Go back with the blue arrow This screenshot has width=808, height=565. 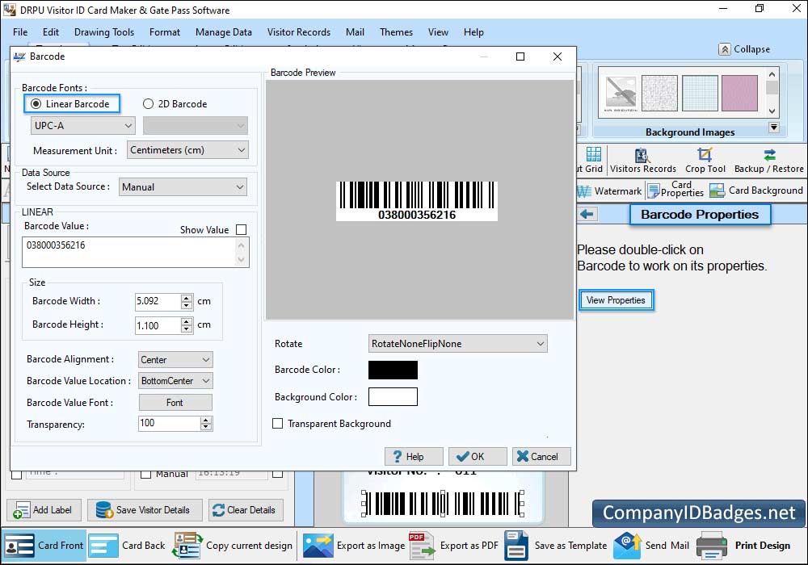point(587,214)
